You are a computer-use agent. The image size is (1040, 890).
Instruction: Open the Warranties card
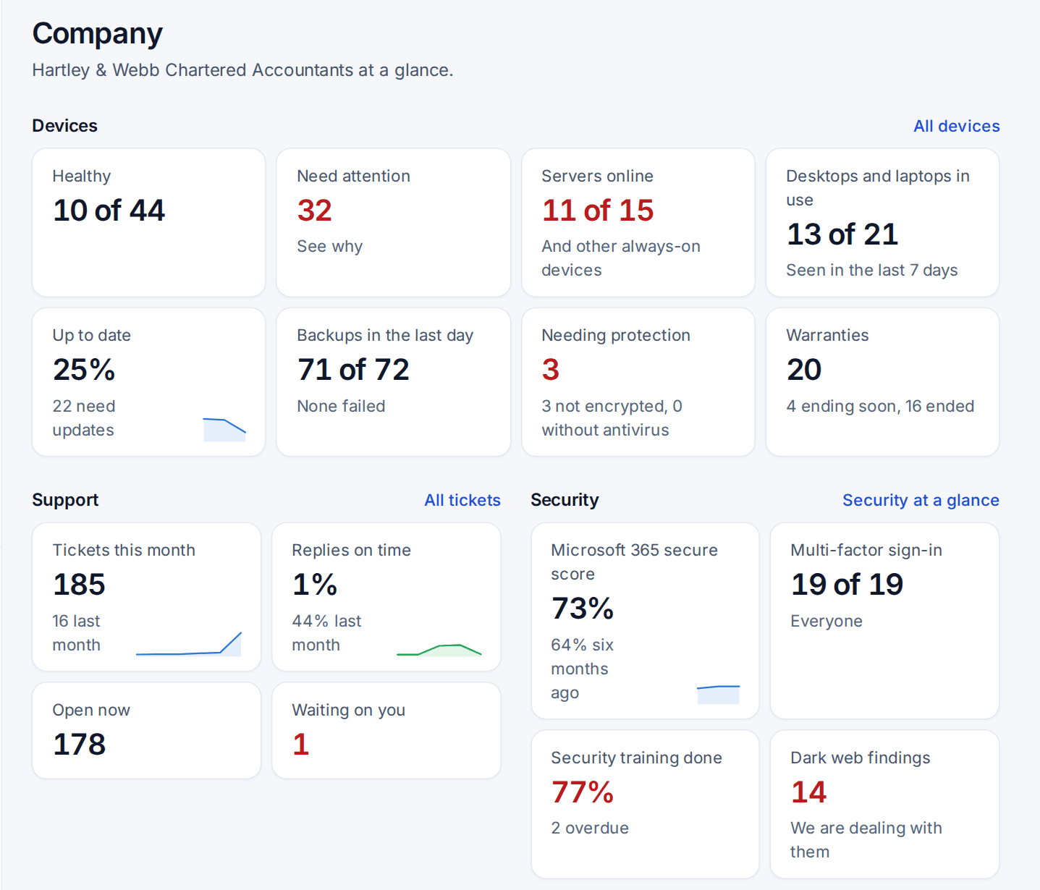pos(882,382)
